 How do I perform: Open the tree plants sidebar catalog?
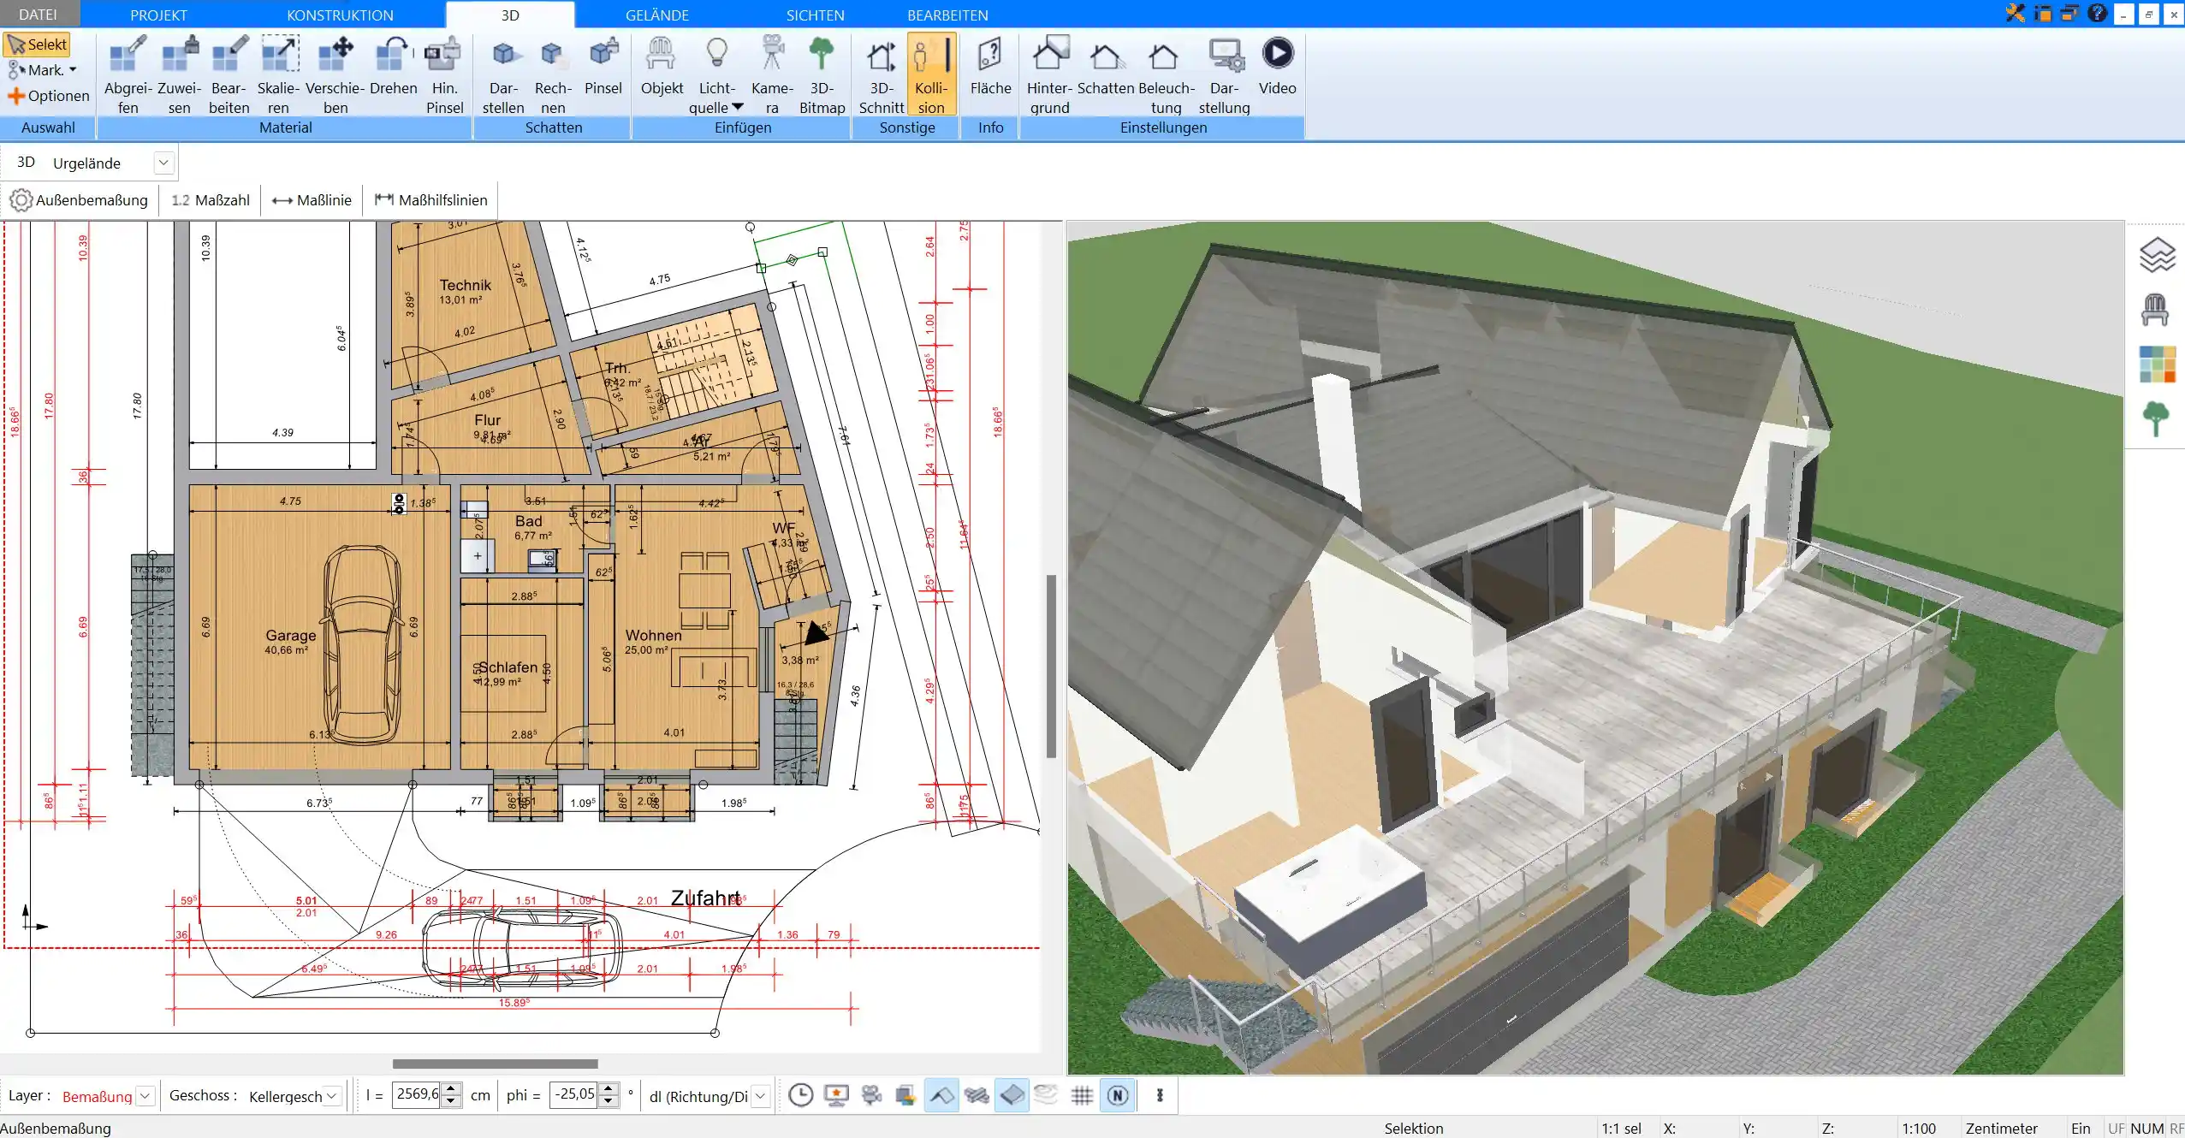pos(2156,419)
